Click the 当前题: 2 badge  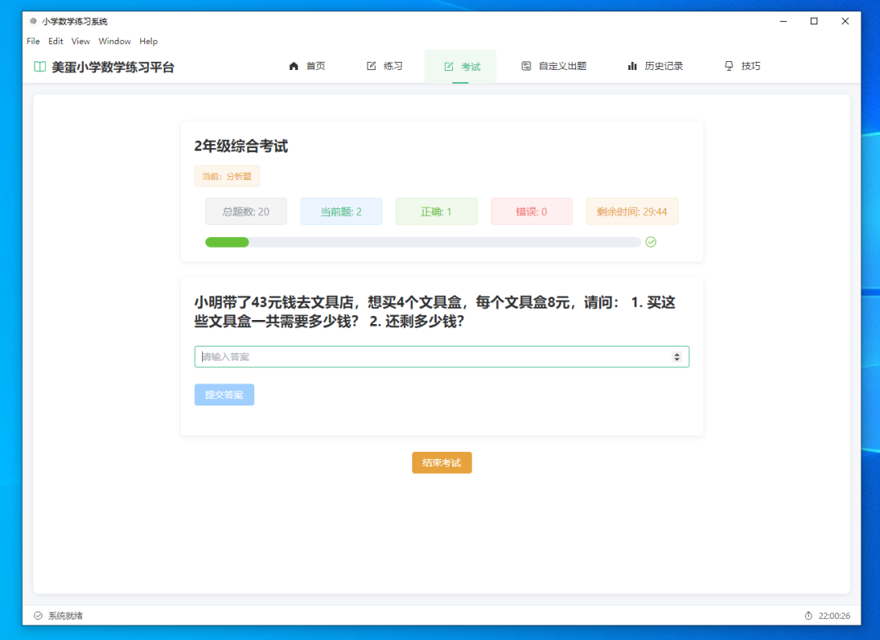pyautogui.click(x=341, y=212)
